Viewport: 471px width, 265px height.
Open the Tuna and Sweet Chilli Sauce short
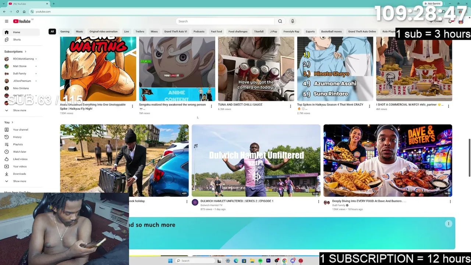[x=256, y=69]
